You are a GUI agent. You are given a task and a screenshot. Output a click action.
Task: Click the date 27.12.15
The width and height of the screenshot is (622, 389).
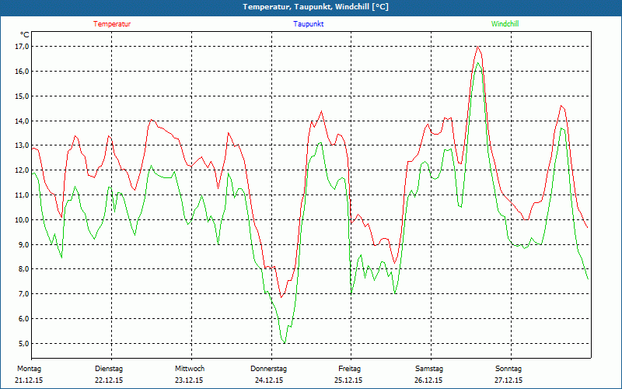pyautogui.click(x=508, y=380)
